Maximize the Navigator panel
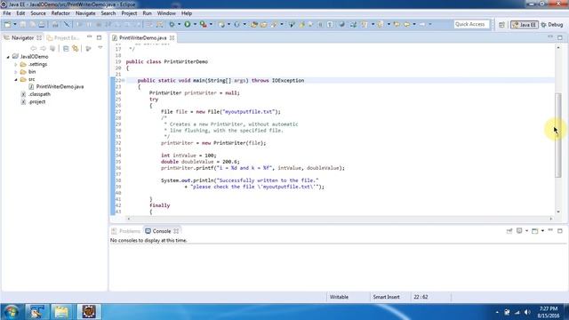The width and height of the screenshot is (569, 320). pyautogui.click(x=99, y=37)
